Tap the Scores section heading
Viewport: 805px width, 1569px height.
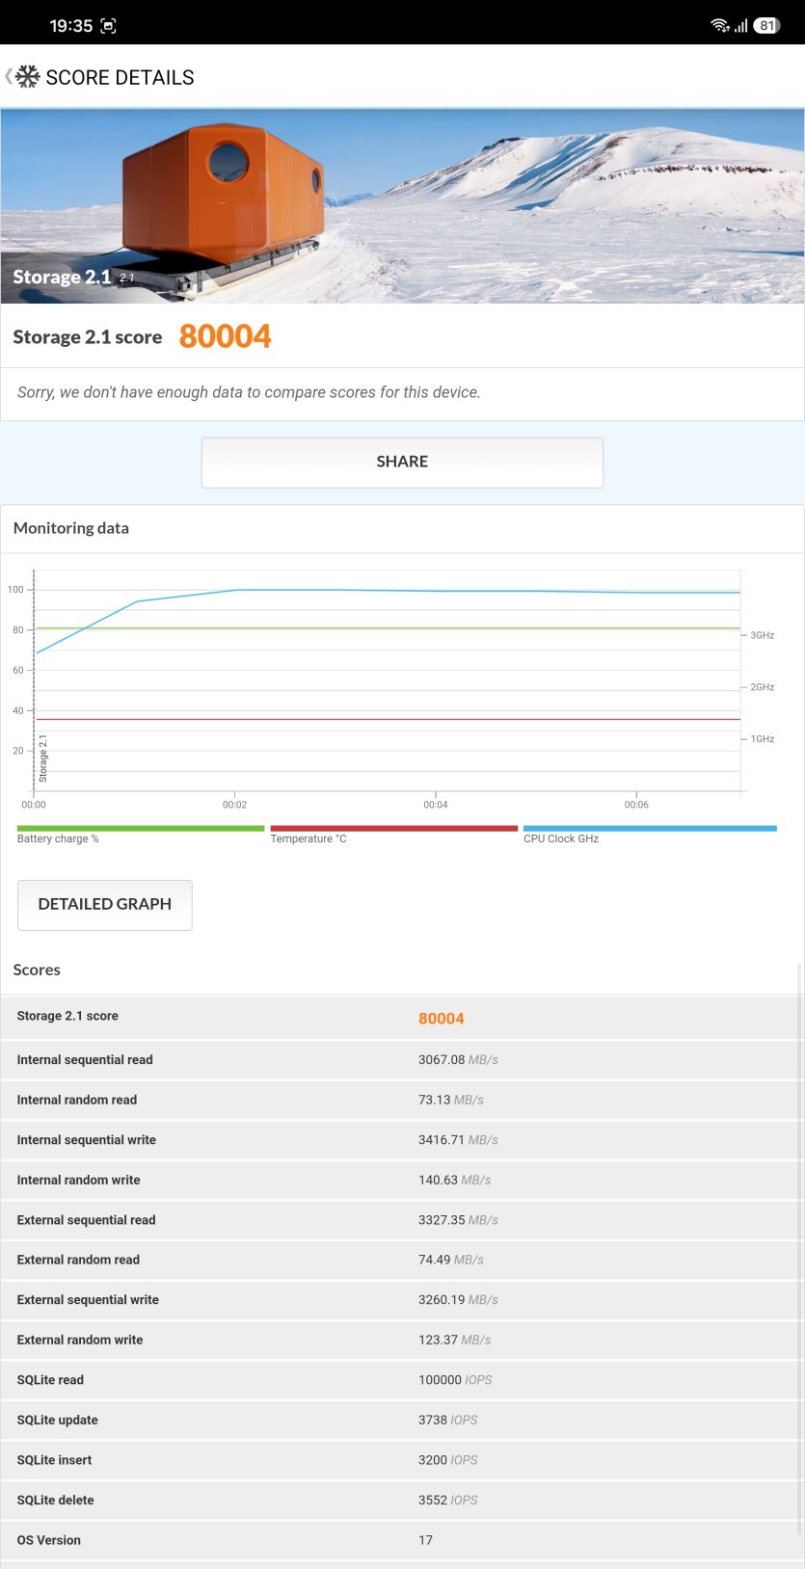coord(37,970)
